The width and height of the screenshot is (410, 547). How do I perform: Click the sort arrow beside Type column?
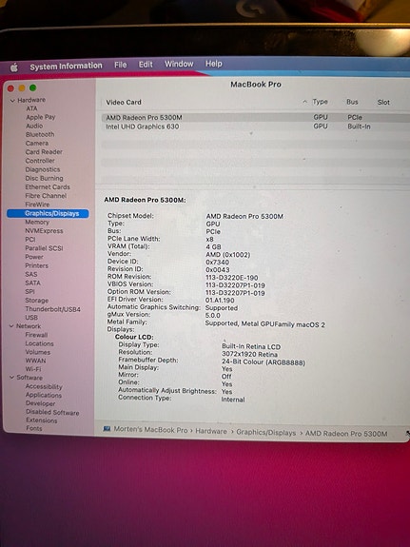coord(305,102)
